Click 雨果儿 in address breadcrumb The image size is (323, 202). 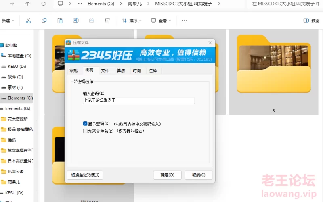pos(135,4)
